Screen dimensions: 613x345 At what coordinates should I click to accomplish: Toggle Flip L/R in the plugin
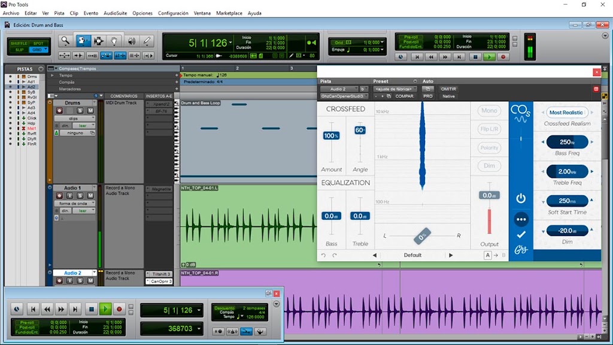(x=489, y=129)
